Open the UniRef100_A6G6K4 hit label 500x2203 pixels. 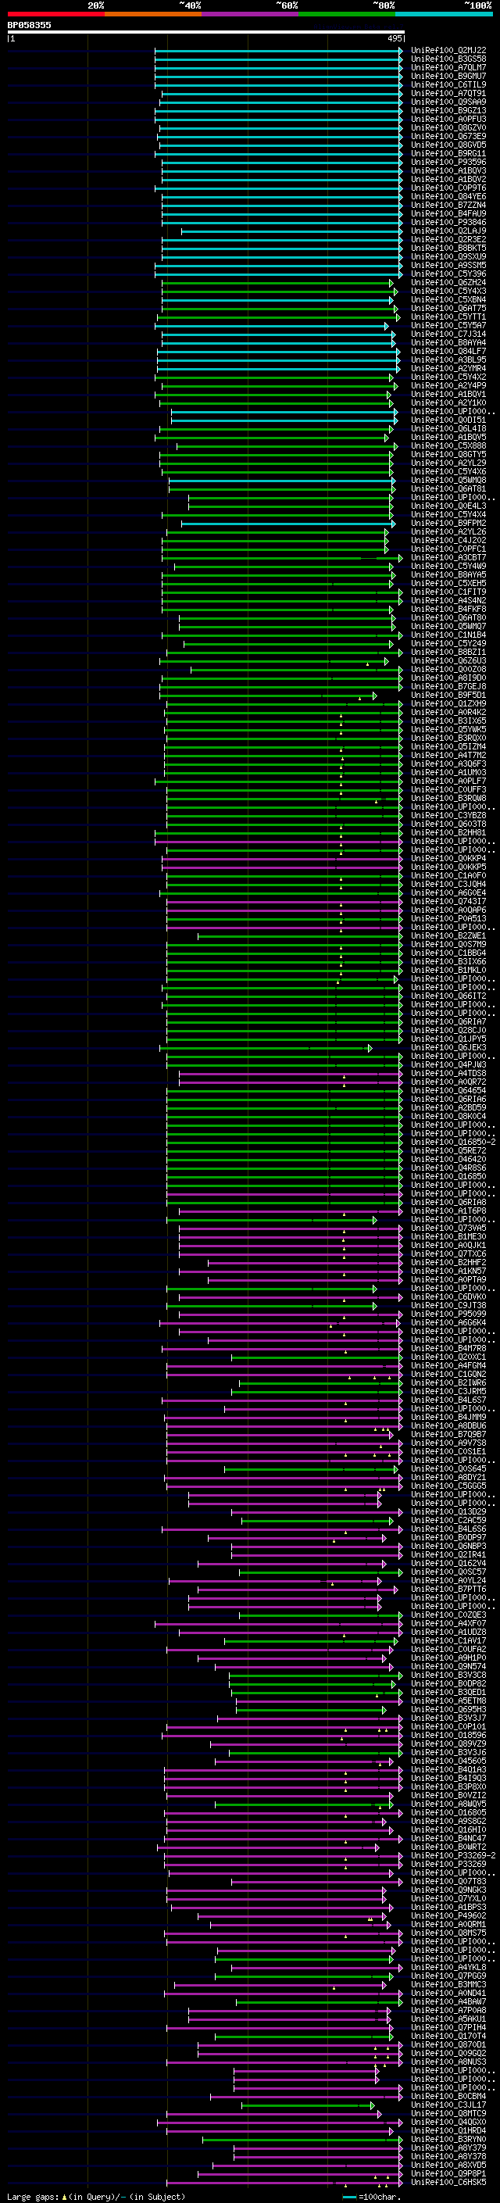[448, 1322]
